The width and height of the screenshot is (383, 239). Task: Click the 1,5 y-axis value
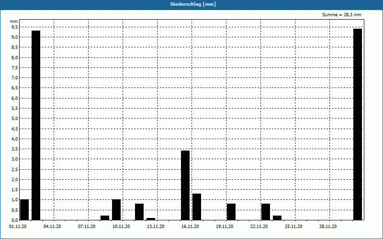pos(15,189)
